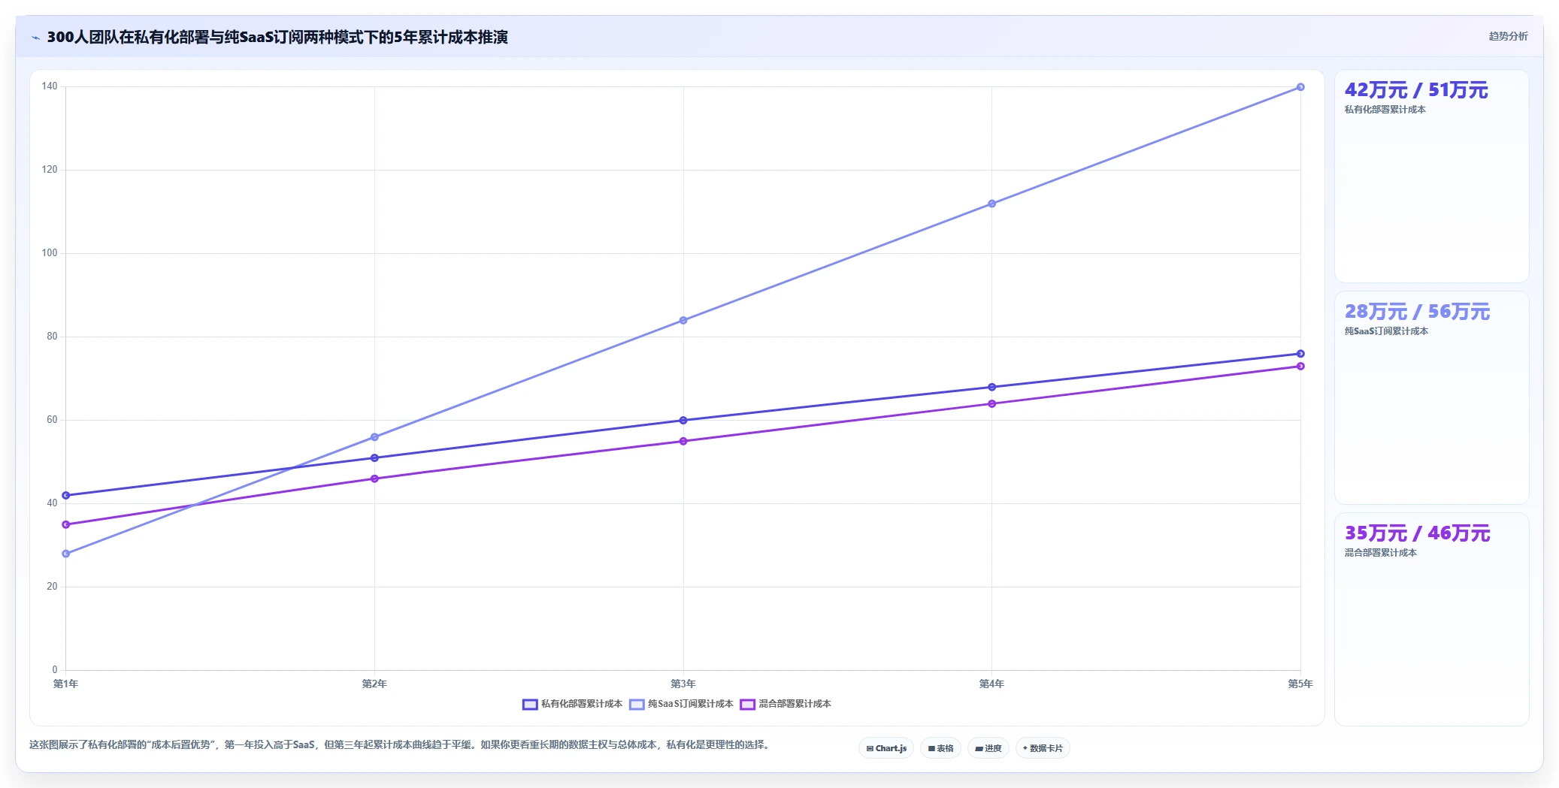Image resolution: width=1559 pixels, height=788 pixels.
Task: Click 混合部署累计成本 label in the third card
Action: tap(1380, 553)
